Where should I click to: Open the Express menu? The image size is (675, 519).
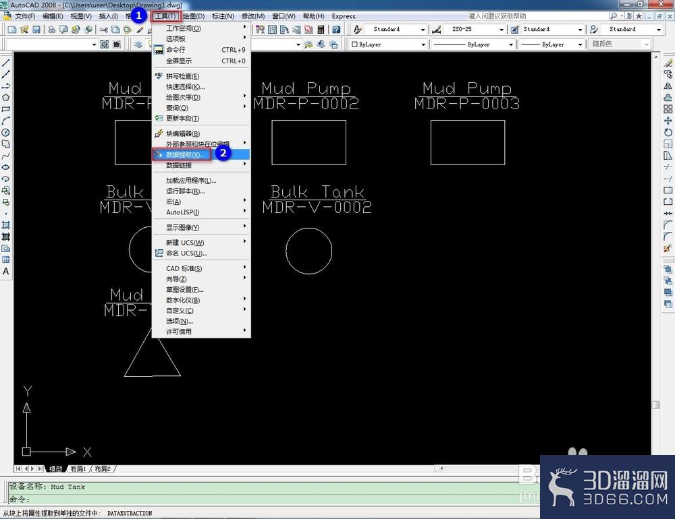click(344, 16)
